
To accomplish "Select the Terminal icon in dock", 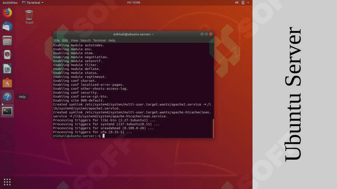I will coord(7,111).
